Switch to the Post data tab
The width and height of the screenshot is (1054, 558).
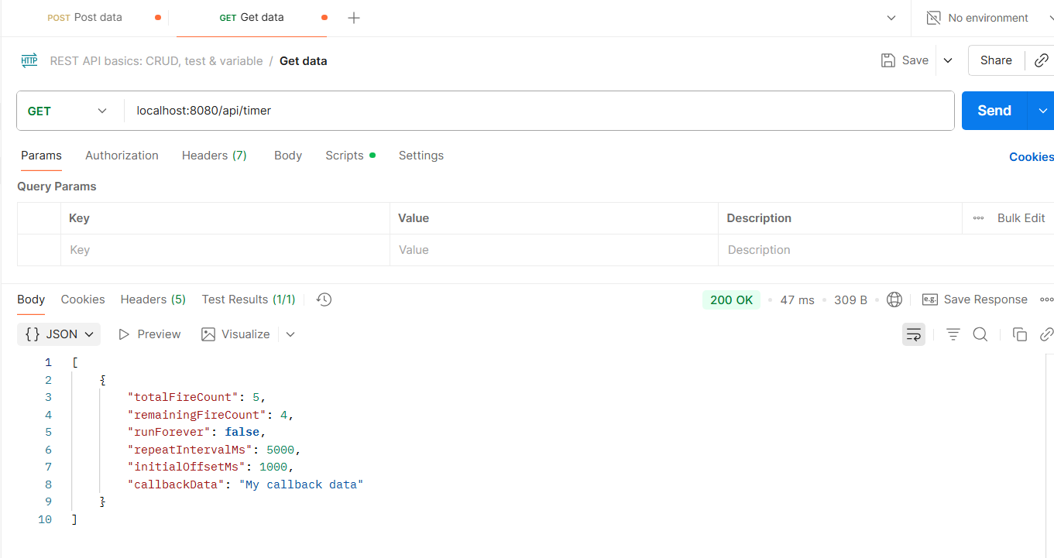click(x=85, y=17)
